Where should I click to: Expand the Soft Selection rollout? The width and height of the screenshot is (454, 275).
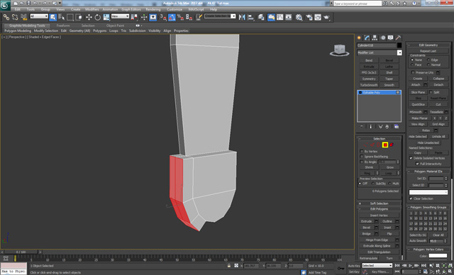click(x=380, y=203)
